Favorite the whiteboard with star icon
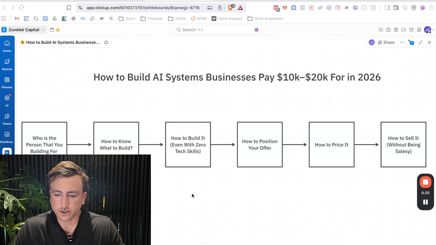Viewport: 436px width, 245px height. pos(106,42)
